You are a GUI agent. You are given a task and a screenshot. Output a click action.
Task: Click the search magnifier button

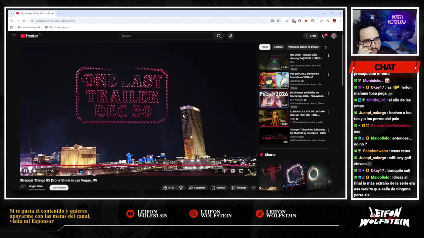click(219, 36)
